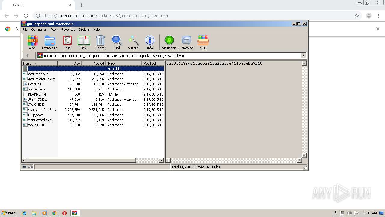Sort by Modified column header
Image resolution: width=385 pixels, height=217 pixels.
pos(152,64)
